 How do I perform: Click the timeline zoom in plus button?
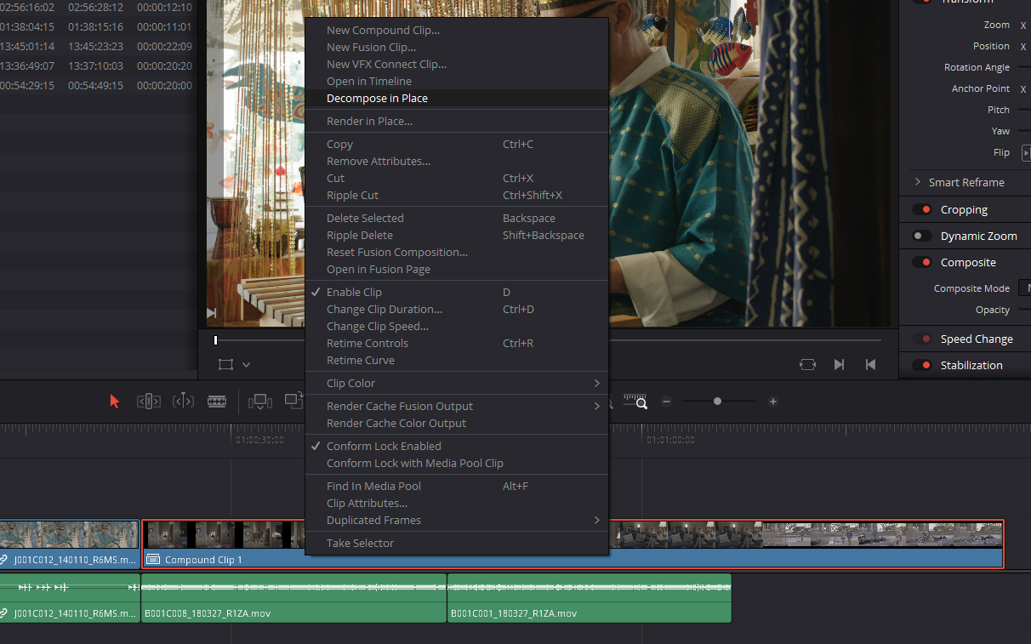[x=772, y=402]
